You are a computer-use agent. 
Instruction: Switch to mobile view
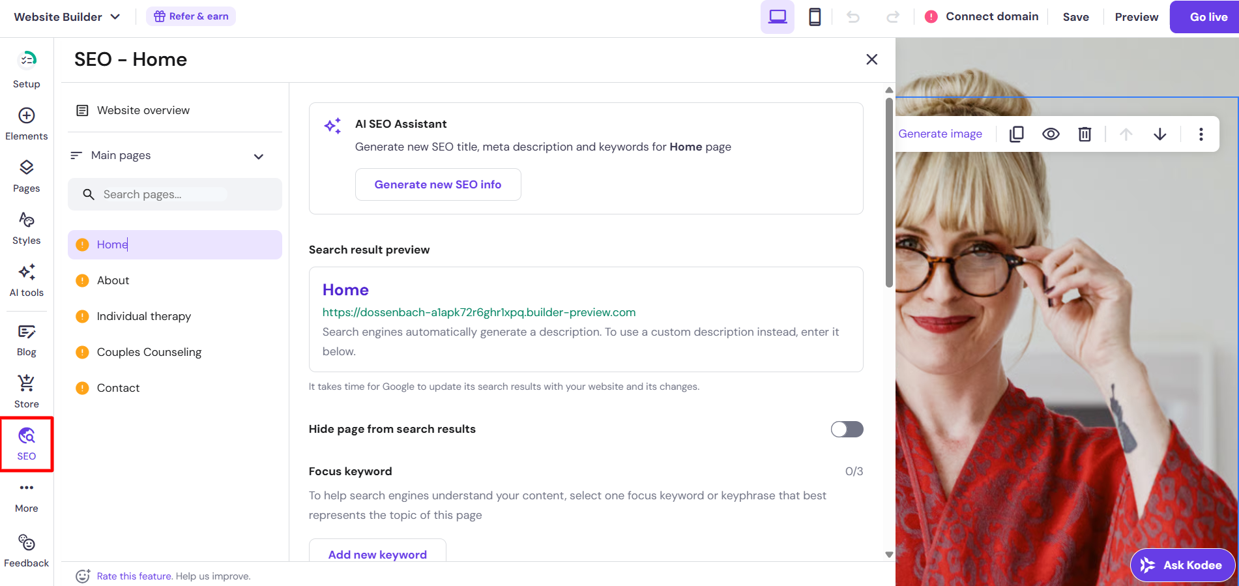tap(815, 17)
